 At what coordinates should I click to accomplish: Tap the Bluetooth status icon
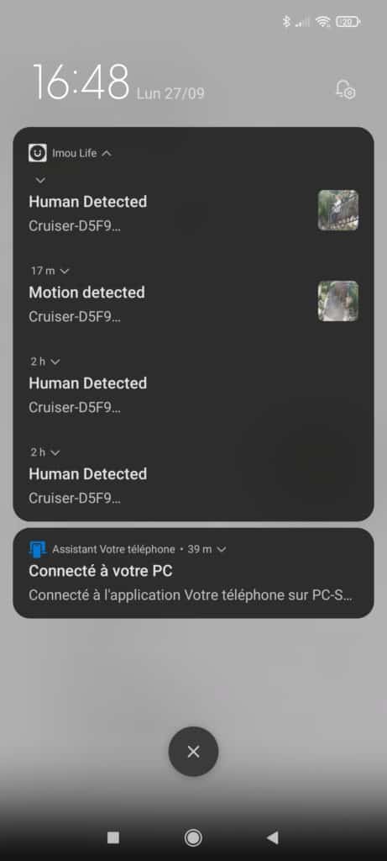285,22
